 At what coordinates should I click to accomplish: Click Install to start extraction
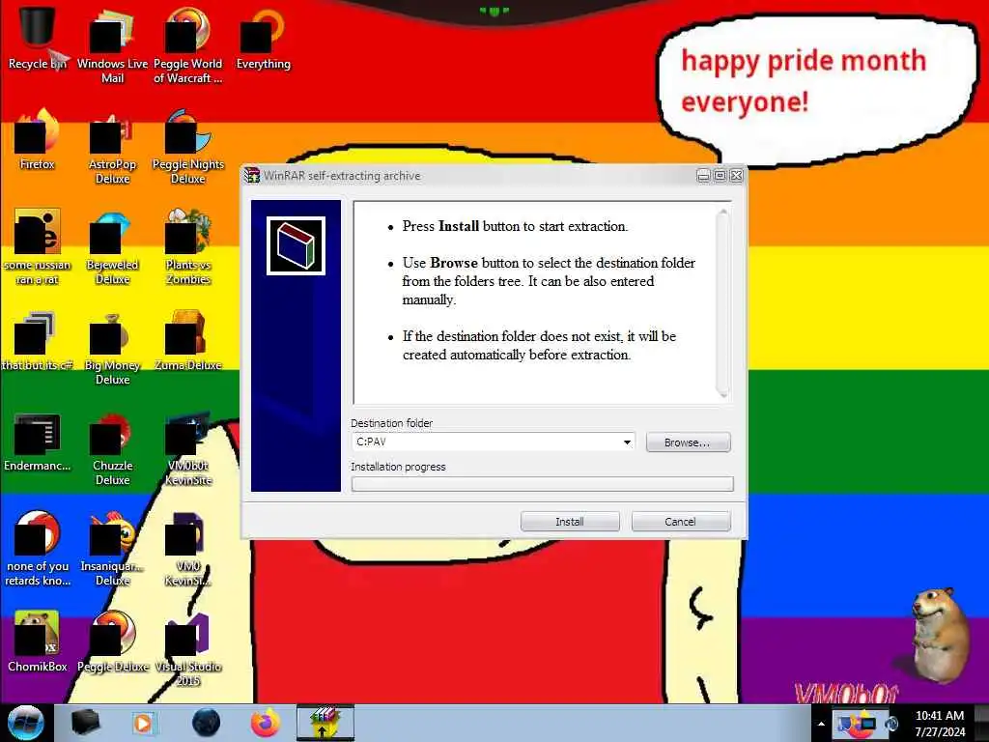pos(570,522)
